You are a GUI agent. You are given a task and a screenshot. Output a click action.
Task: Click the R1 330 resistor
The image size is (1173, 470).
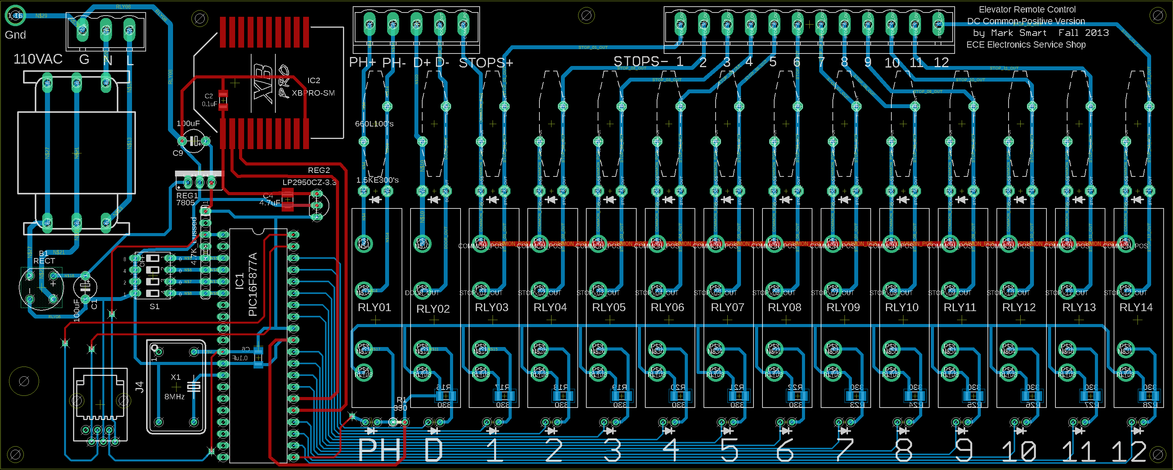coord(399,422)
